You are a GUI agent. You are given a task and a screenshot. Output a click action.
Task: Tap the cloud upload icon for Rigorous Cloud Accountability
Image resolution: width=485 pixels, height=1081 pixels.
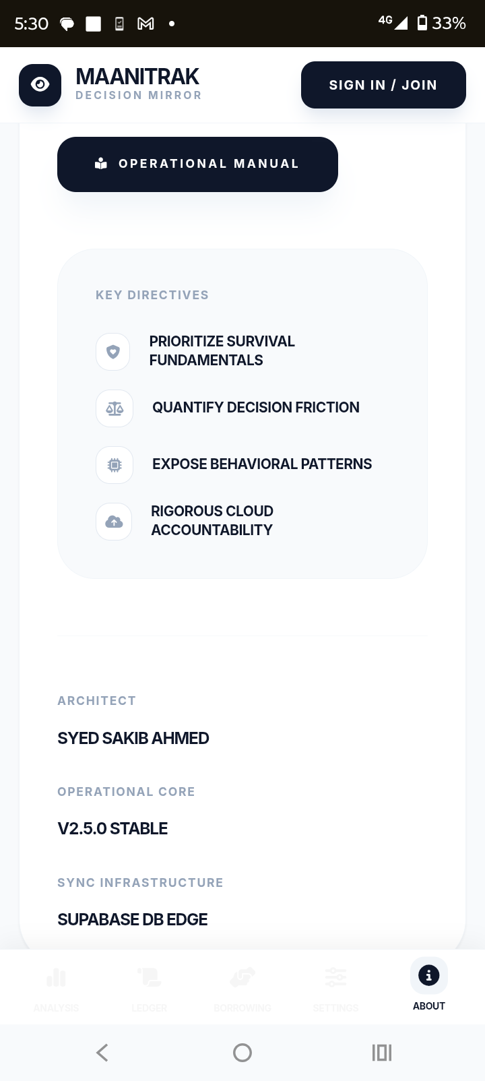pos(114,522)
